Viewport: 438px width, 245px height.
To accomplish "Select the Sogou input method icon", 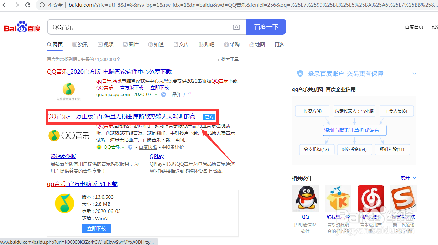I will [404, 198].
